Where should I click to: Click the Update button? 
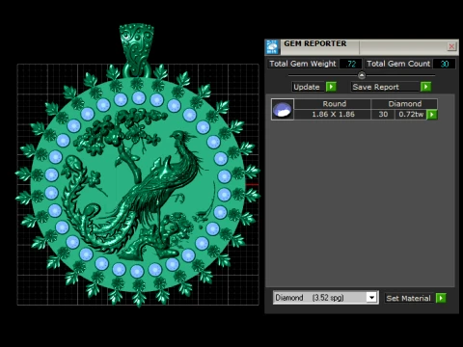coord(309,87)
